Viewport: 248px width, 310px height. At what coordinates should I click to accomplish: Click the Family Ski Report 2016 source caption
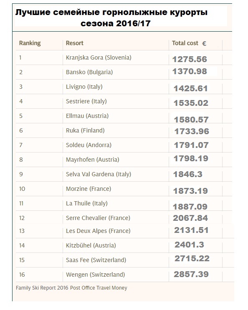pos(71,288)
